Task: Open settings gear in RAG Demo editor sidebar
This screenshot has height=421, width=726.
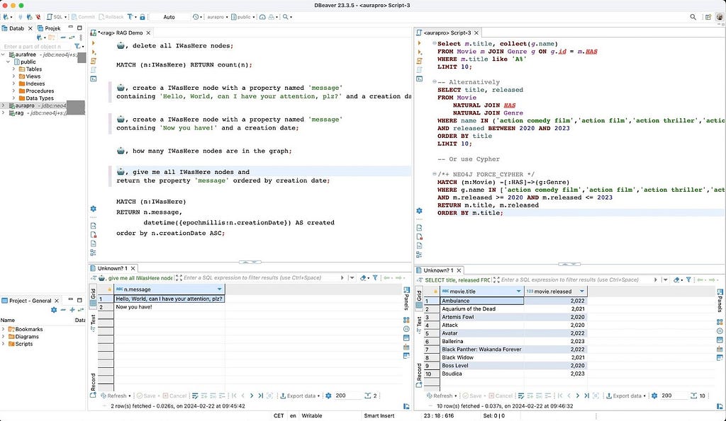Action: pos(93,209)
